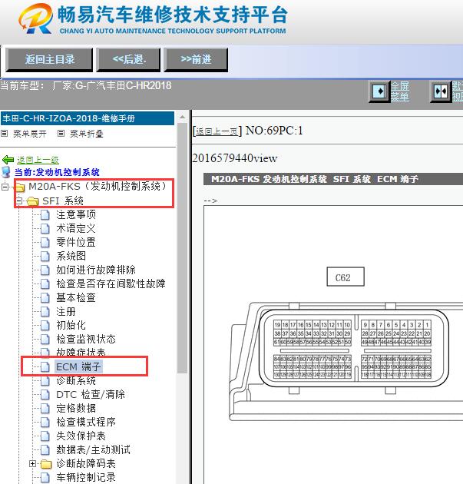The height and width of the screenshot is (484, 463).
Task: Click the document icon beside 系统图
Action: click(45, 256)
